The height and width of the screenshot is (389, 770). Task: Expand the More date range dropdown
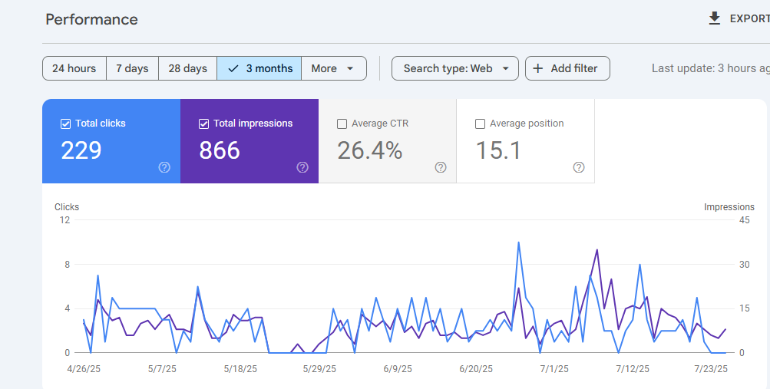coord(334,68)
